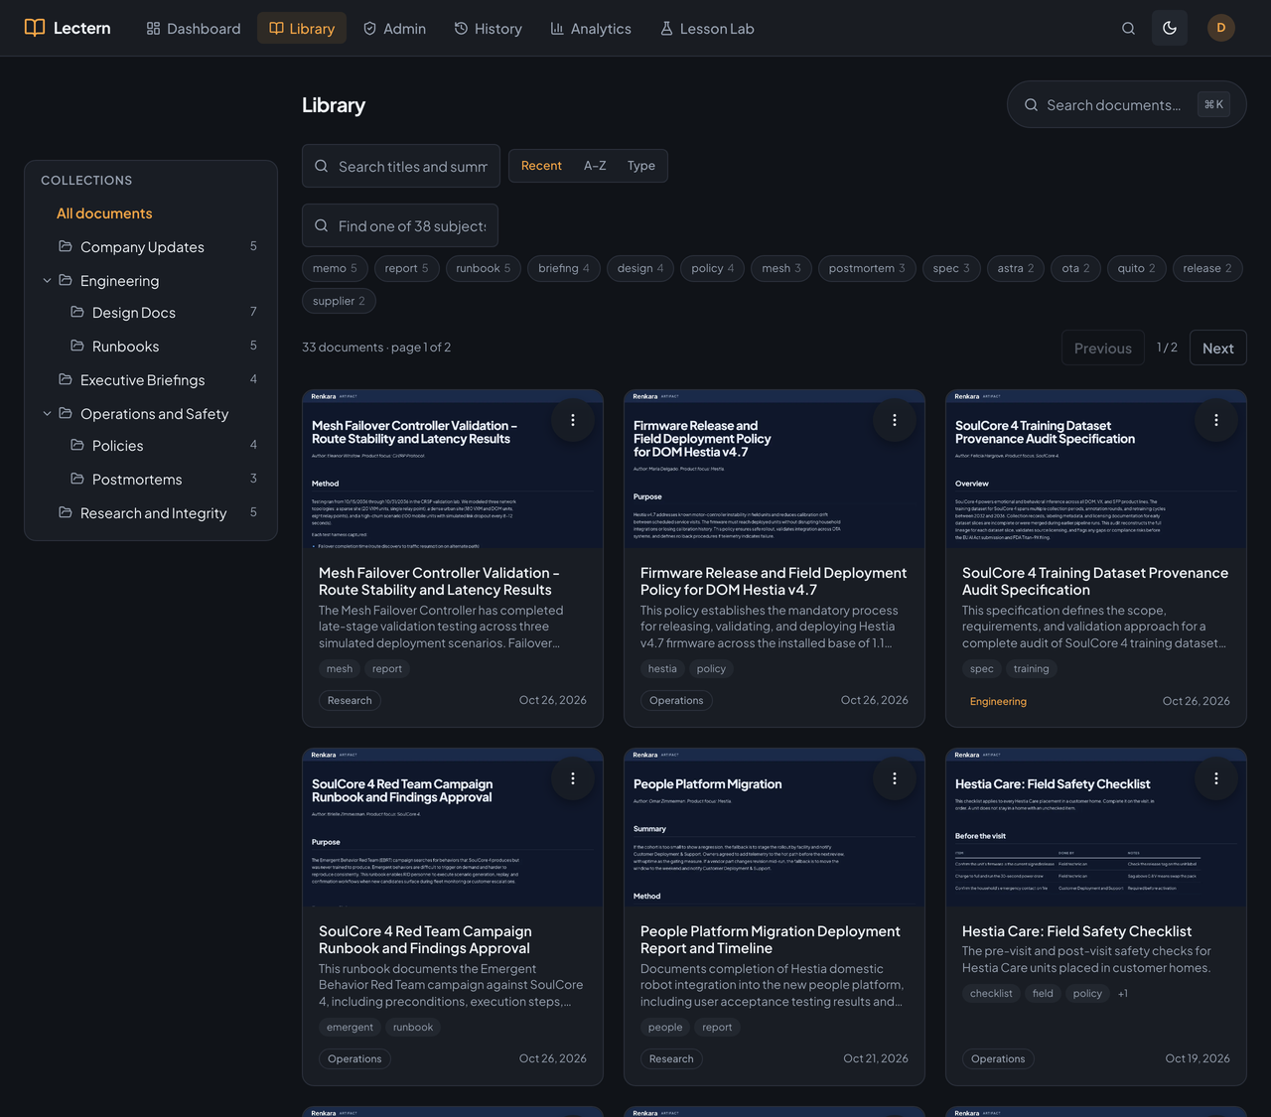Open options menu for SoulCore 4 Training Dataset card

point(1216,420)
